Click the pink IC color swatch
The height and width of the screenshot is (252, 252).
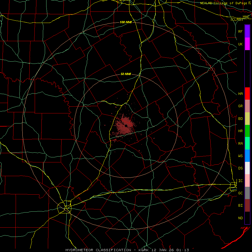coord(247,181)
